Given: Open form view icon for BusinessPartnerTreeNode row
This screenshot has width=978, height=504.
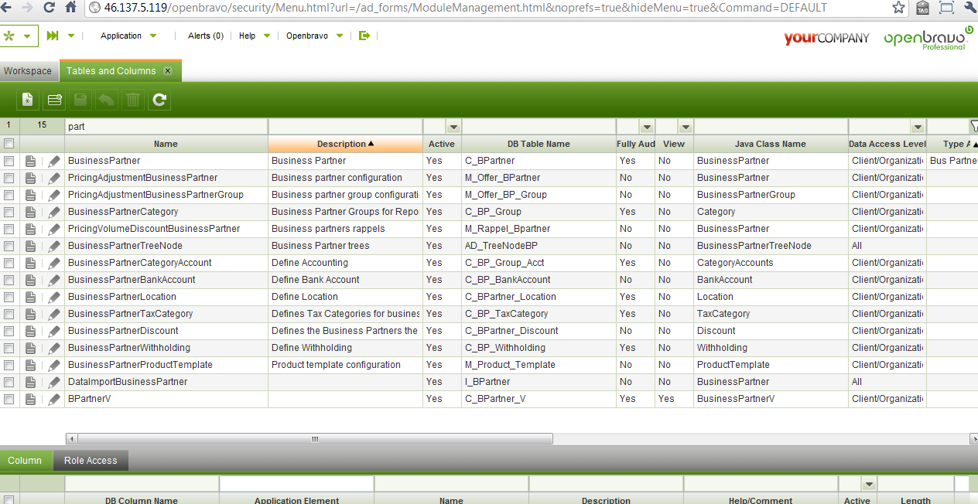Looking at the screenshot, I should [x=30, y=246].
